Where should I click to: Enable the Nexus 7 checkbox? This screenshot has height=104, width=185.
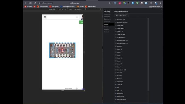(116, 67)
